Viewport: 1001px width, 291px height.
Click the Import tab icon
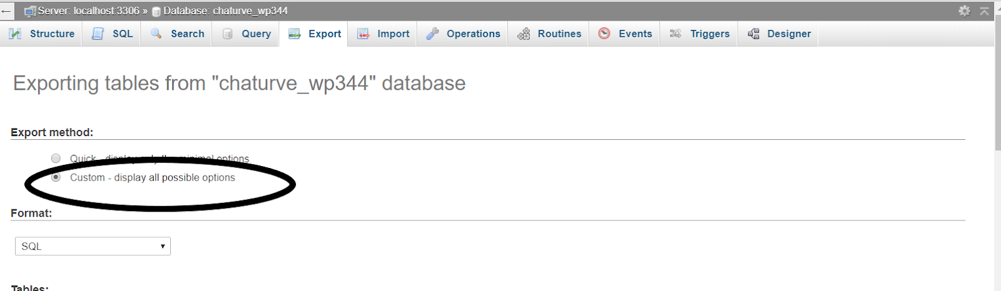pos(363,34)
